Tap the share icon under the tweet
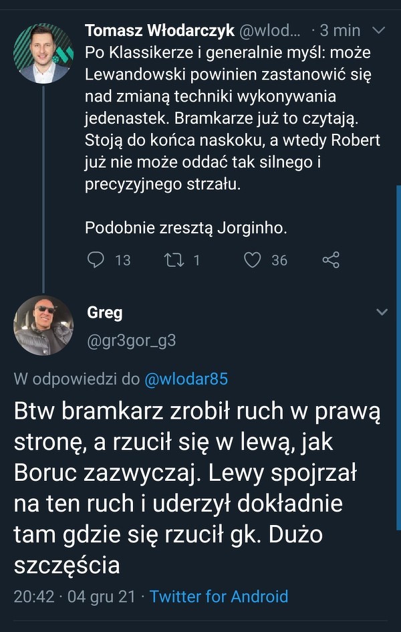 [331, 259]
